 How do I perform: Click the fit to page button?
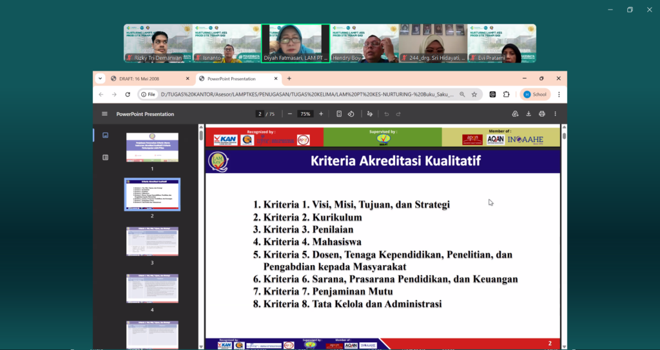(x=339, y=114)
